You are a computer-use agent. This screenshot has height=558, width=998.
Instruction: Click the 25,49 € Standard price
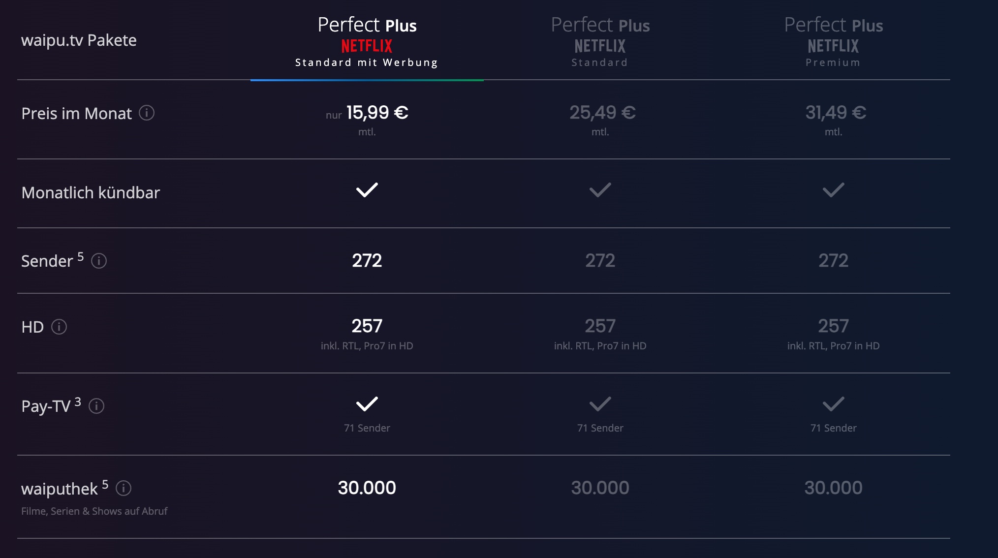click(x=602, y=113)
